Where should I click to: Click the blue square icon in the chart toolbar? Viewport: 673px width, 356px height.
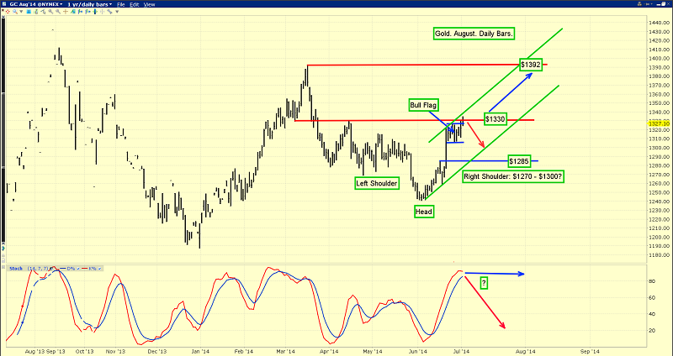28,12
